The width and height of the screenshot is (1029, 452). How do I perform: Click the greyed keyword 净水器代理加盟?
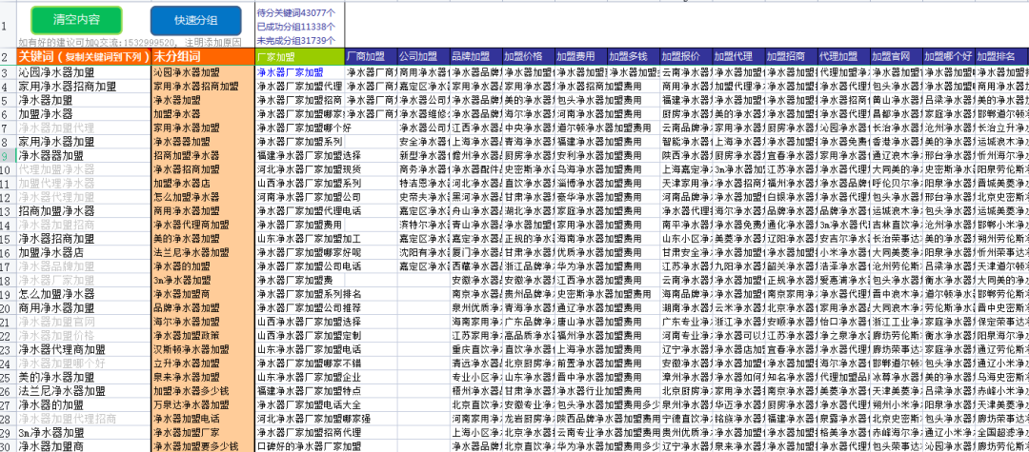coord(84,197)
